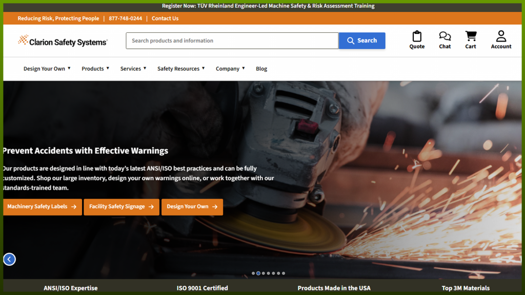Click the blue Search button
This screenshot has height=295, width=525.
click(362, 40)
